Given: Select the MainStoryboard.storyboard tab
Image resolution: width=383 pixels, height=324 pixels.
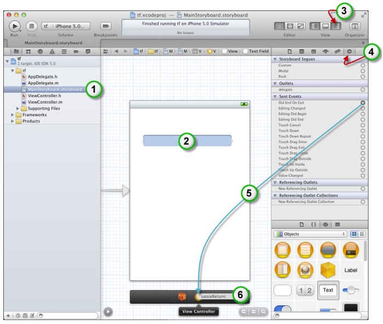Looking at the screenshot, I should [x=53, y=42].
